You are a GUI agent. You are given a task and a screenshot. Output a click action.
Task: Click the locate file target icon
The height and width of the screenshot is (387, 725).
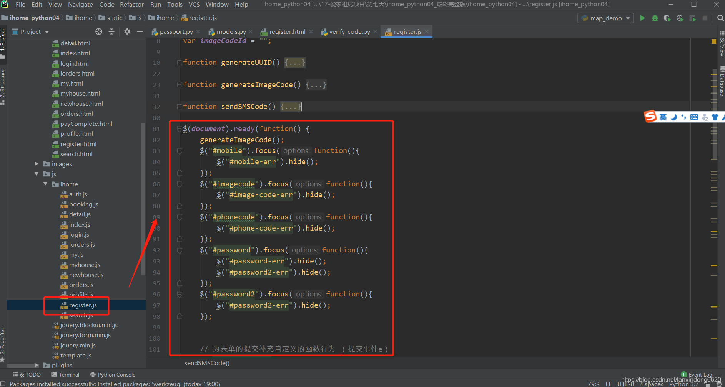click(x=99, y=31)
